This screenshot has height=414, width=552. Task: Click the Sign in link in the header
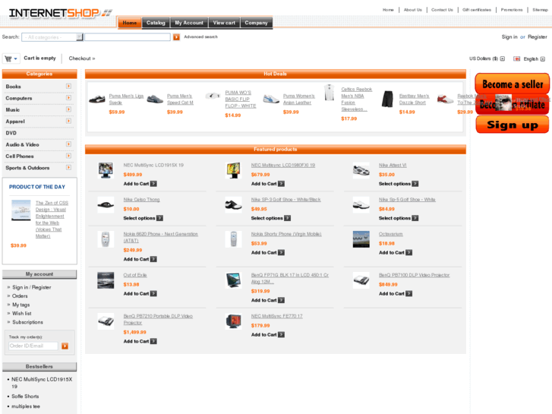point(509,37)
